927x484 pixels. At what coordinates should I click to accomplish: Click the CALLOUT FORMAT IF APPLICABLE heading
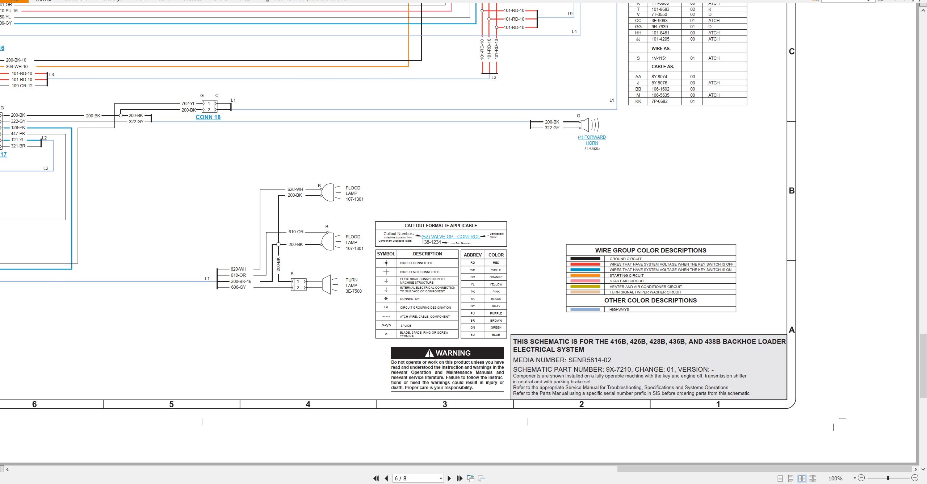pyautogui.click(x=441, y=225)
